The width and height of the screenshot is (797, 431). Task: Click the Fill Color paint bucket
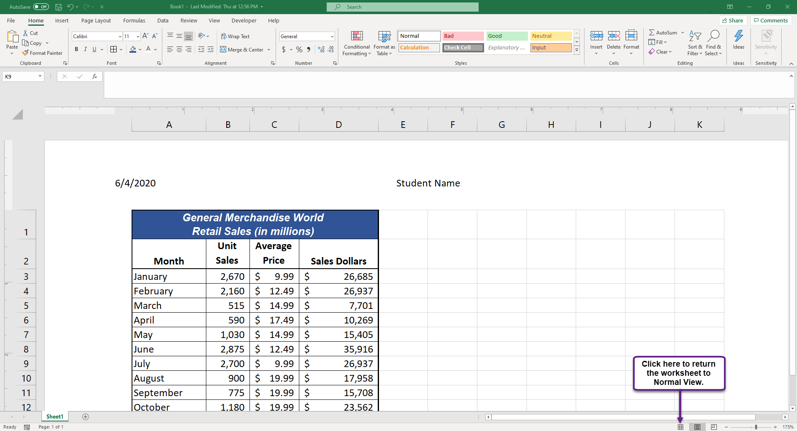coord(133,49)
